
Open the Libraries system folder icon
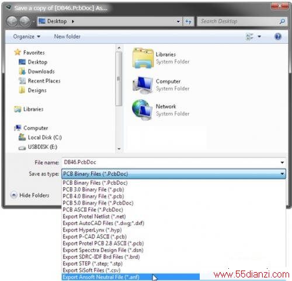pos(142,58)
